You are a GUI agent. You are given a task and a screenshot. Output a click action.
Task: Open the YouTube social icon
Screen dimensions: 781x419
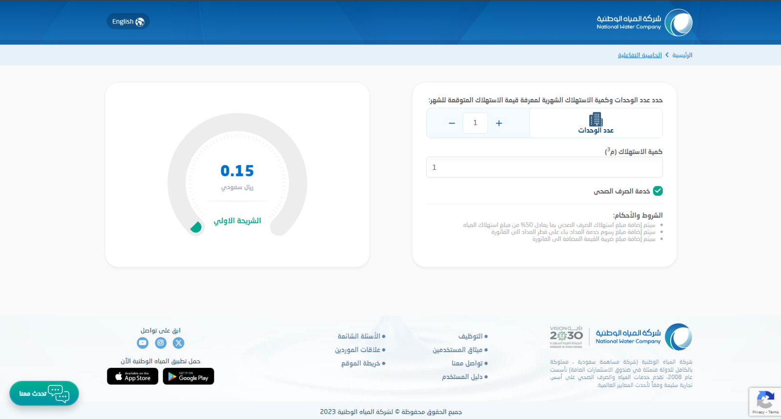tap(143, 343)
